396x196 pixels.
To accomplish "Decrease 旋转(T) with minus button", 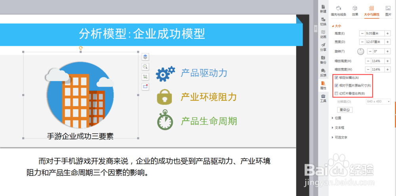I will click(370, 51).
